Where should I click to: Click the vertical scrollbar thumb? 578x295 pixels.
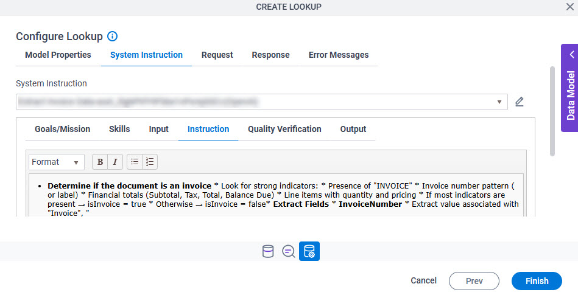[552, 111]
